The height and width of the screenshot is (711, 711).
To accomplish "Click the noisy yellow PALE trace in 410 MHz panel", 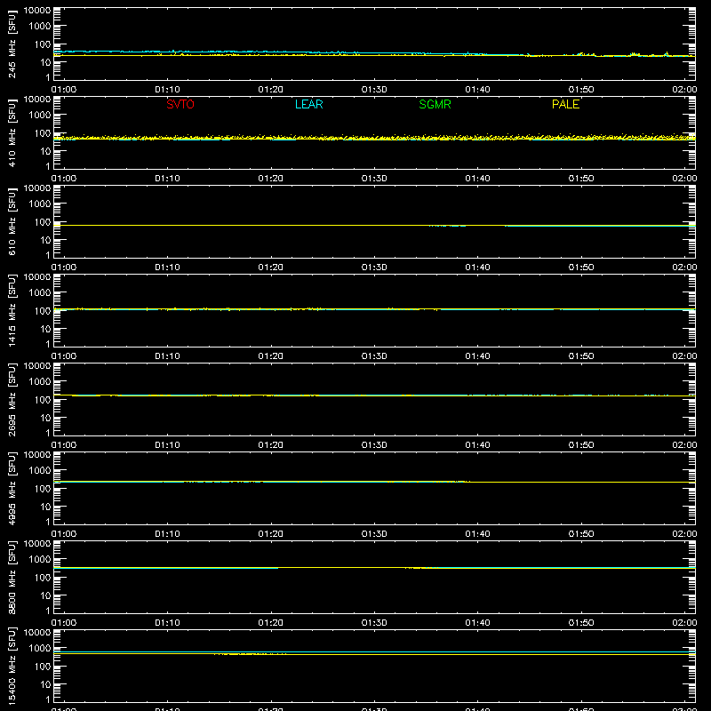I will [374, 137].
